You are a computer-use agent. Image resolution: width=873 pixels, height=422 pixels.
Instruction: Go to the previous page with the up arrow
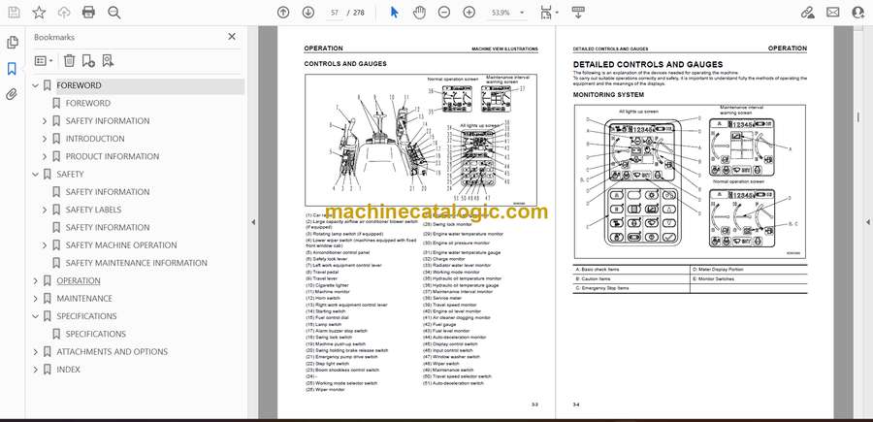click(x=283, y=13)
